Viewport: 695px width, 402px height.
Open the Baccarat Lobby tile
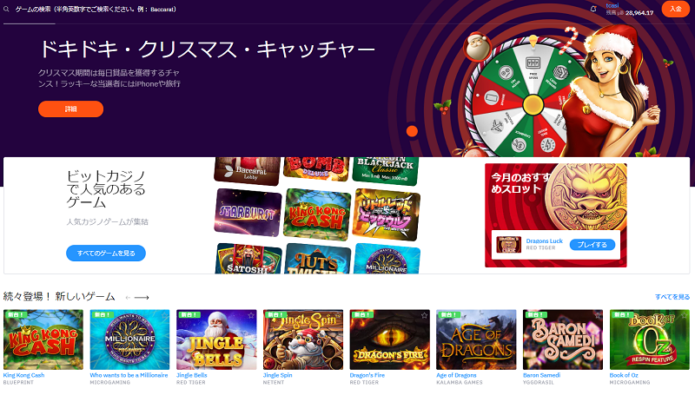[248, 171]
